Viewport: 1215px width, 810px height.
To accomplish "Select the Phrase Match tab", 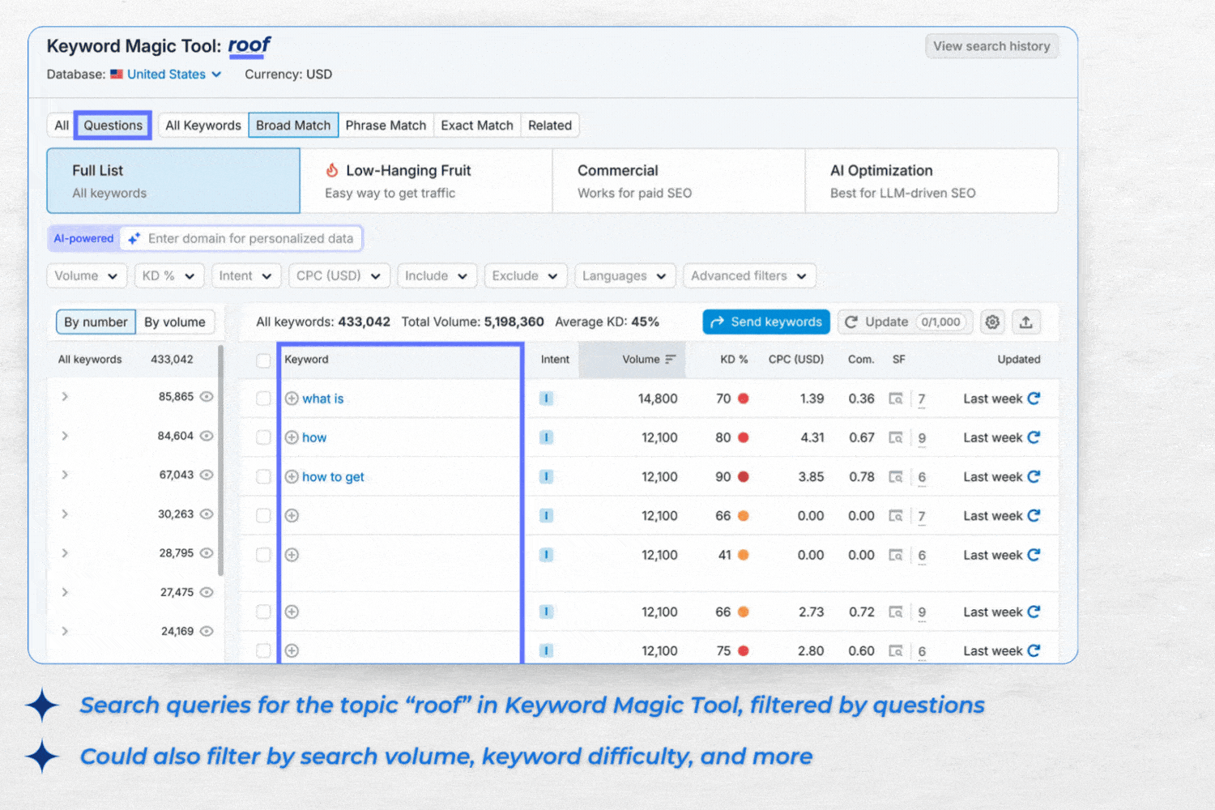I will (386, 126).
